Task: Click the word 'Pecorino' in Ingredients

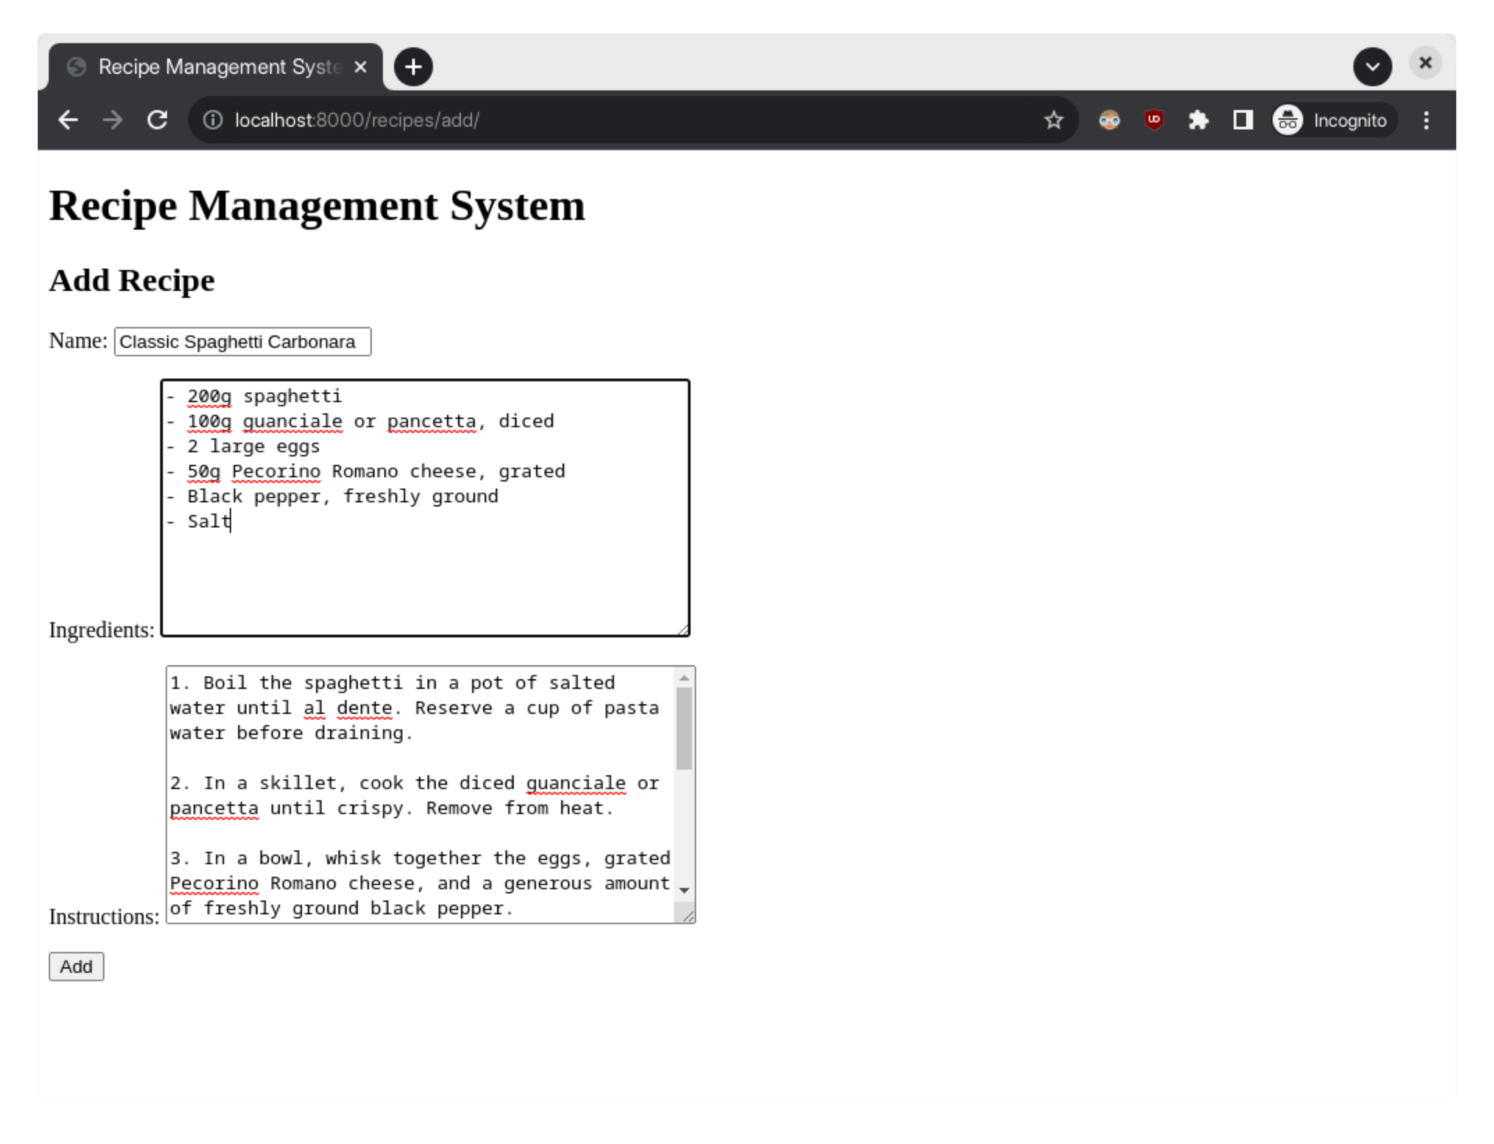Action: (x=276, y=472)
